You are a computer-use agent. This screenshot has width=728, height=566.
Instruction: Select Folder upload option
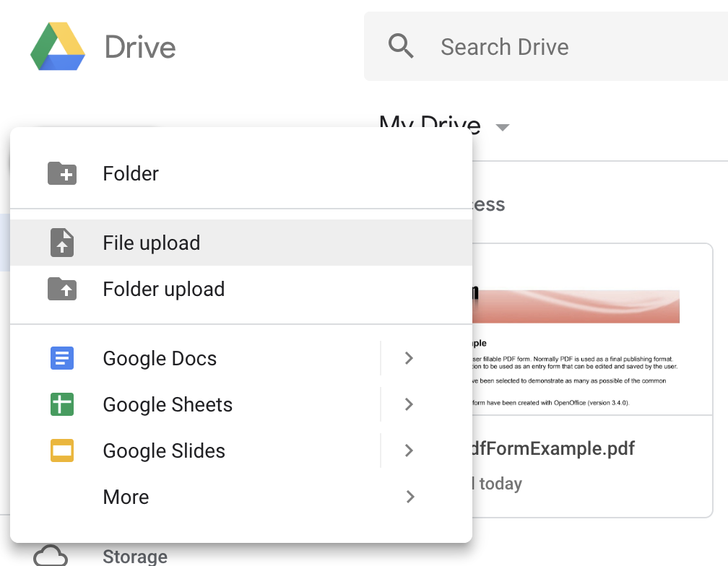241,289
